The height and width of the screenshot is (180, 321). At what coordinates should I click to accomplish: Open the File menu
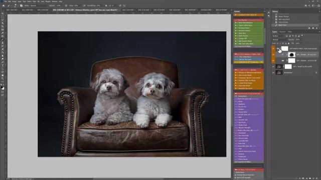[6, 1]
